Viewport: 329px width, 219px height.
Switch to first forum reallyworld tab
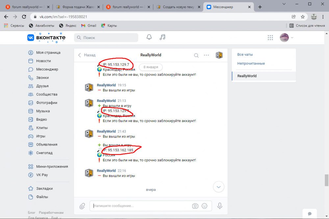pos(27,7)
